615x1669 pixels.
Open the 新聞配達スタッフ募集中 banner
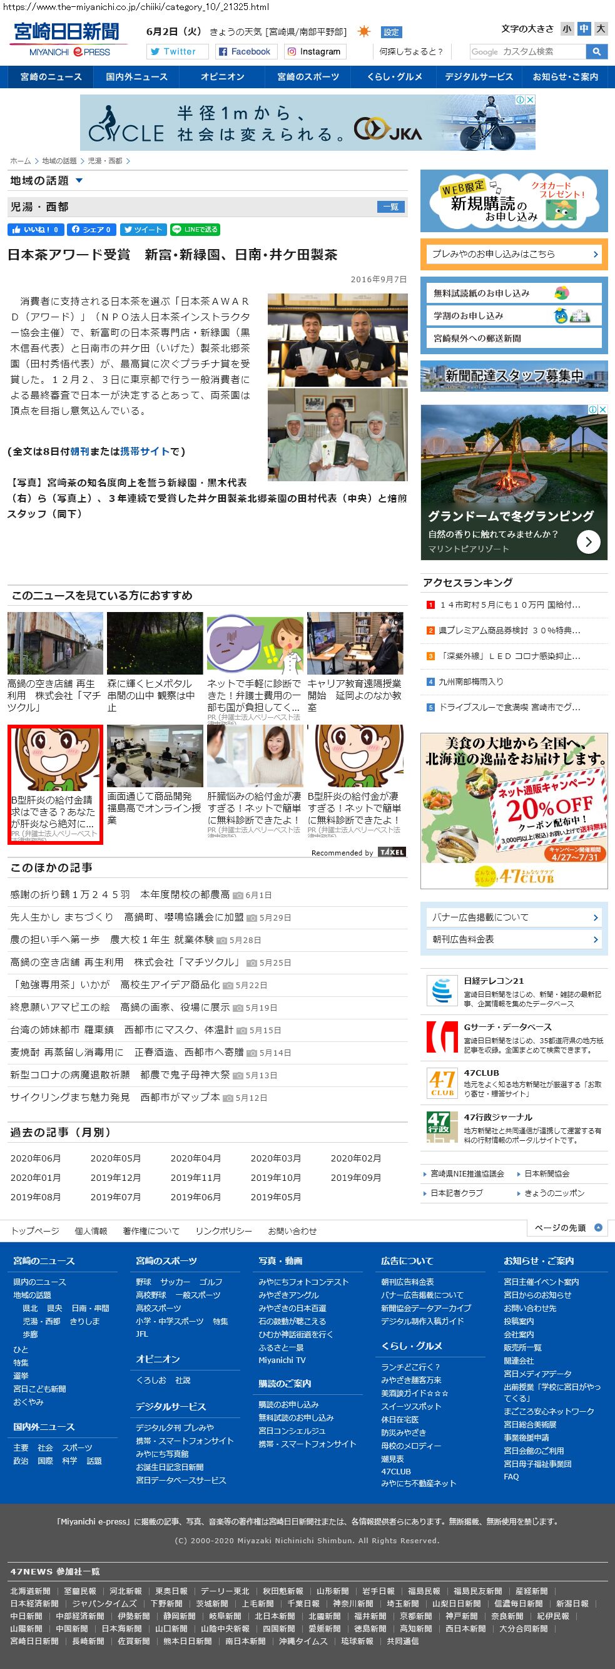pyautogui.click(x=514, y=375)
